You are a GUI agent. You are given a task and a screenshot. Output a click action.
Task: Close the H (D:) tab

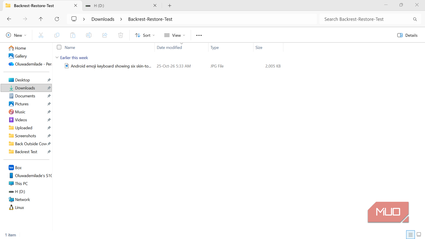pyautogui.click(x=155, y=5)
